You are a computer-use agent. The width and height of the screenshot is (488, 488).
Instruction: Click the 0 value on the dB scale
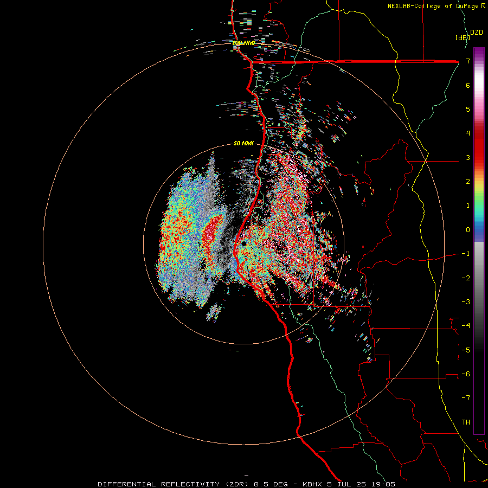point(468,230)
